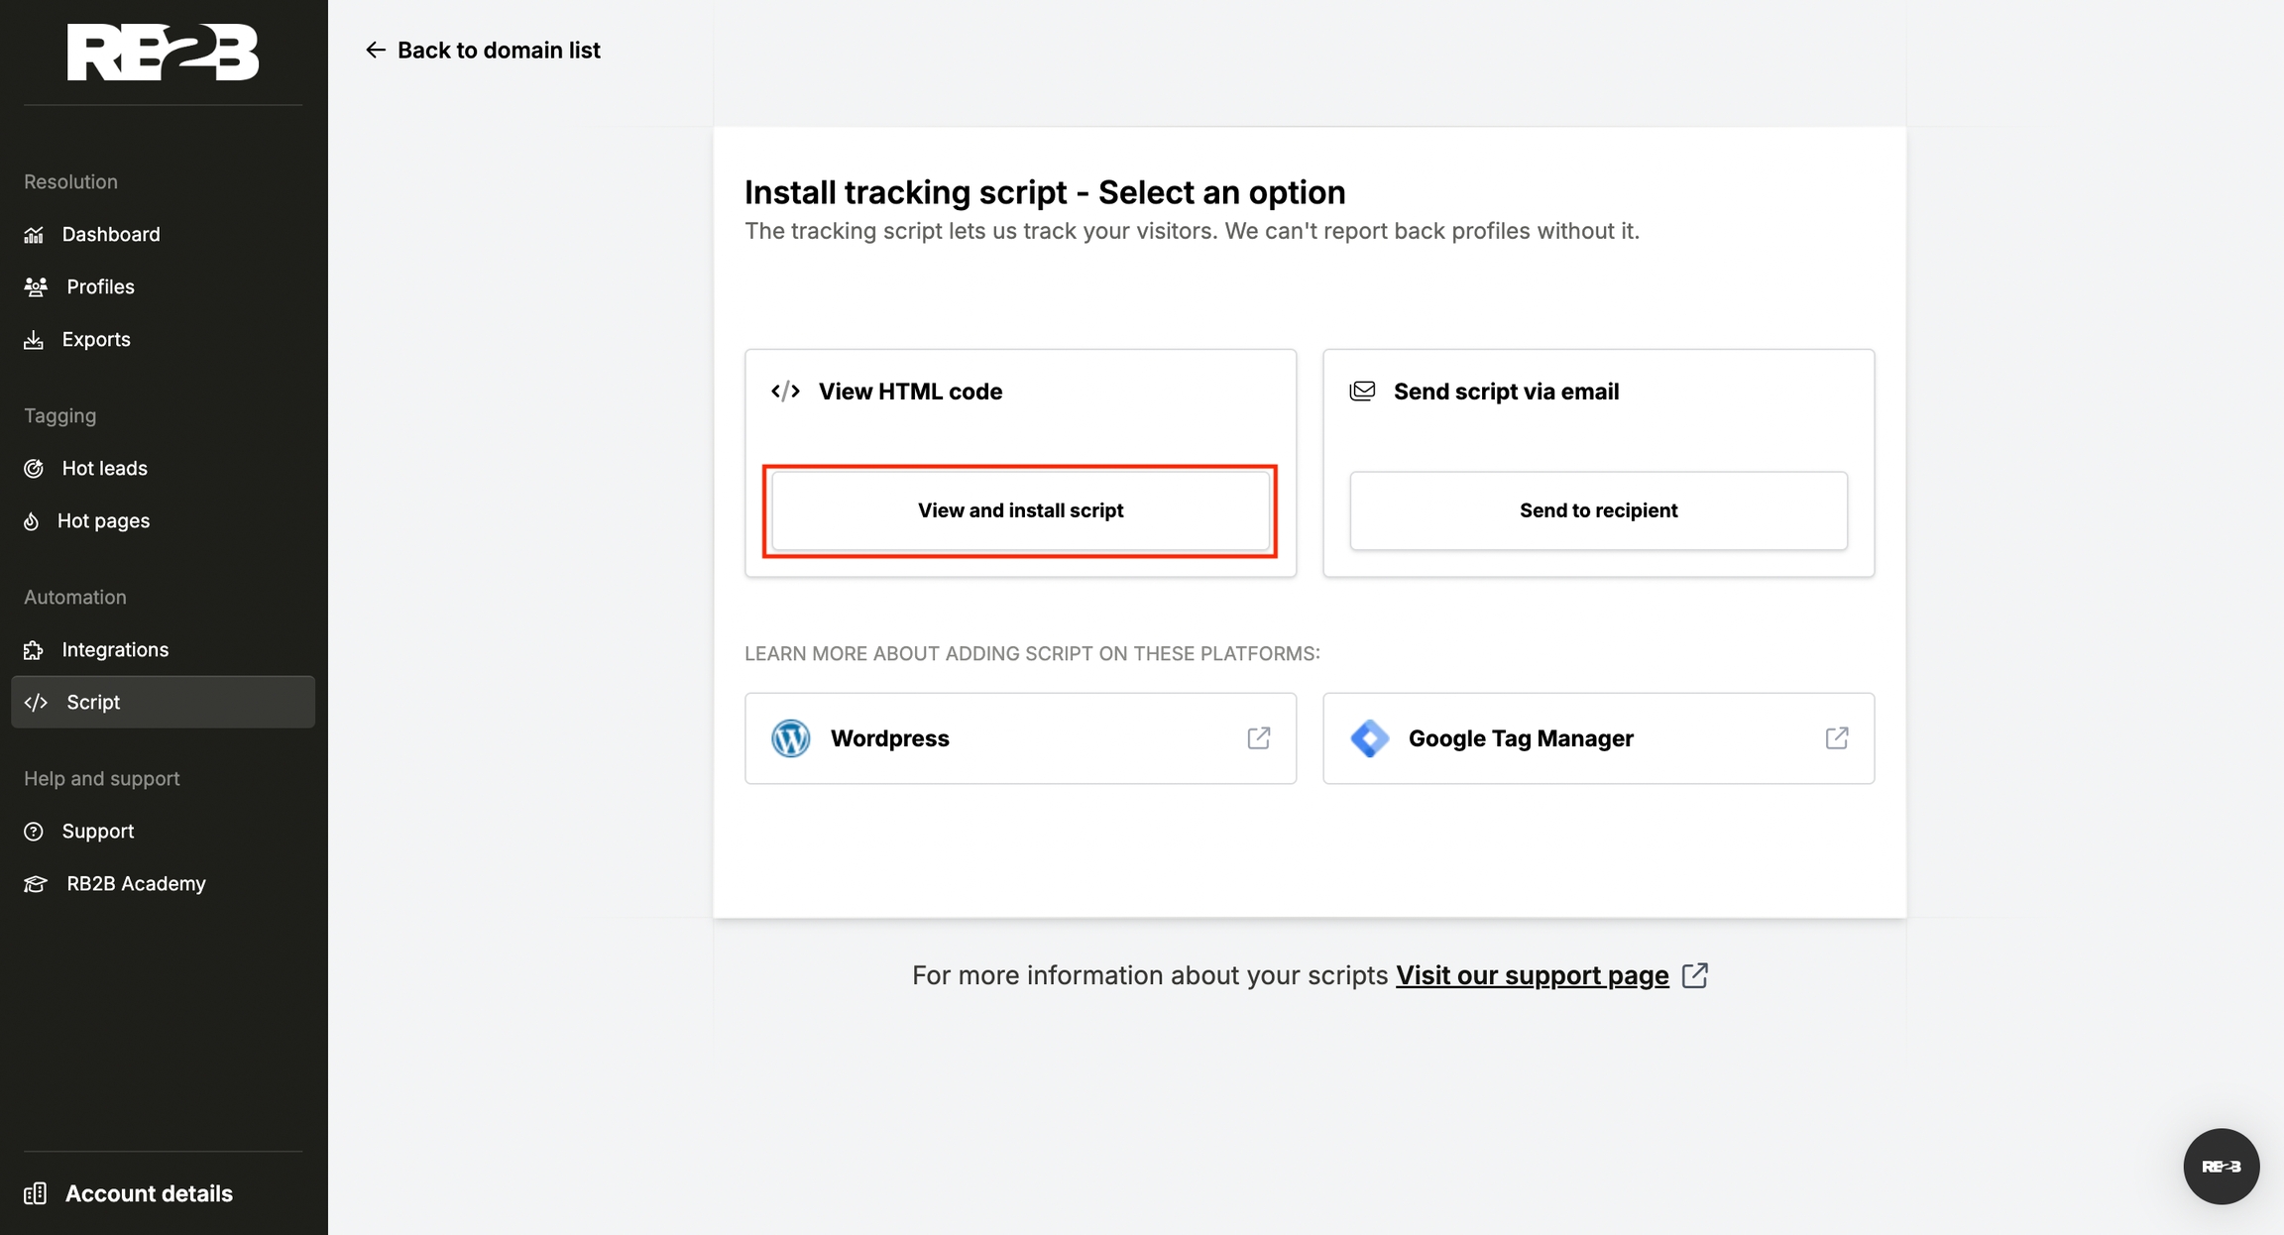This screenshot has width=2284, height=1235.
Task: Click the Integrations puzzle icon
Action: click(34, 650)
